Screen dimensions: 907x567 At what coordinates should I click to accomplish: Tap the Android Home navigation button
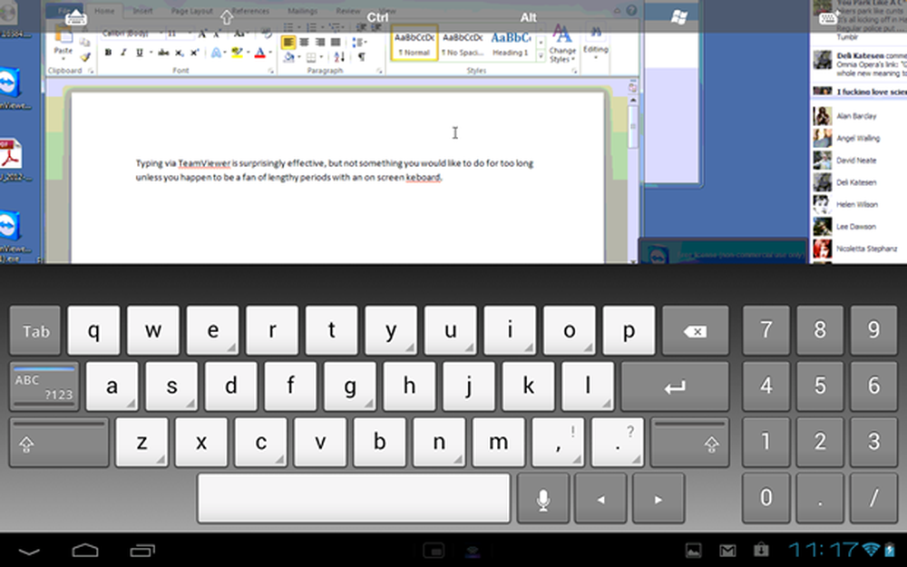point(85,551)
